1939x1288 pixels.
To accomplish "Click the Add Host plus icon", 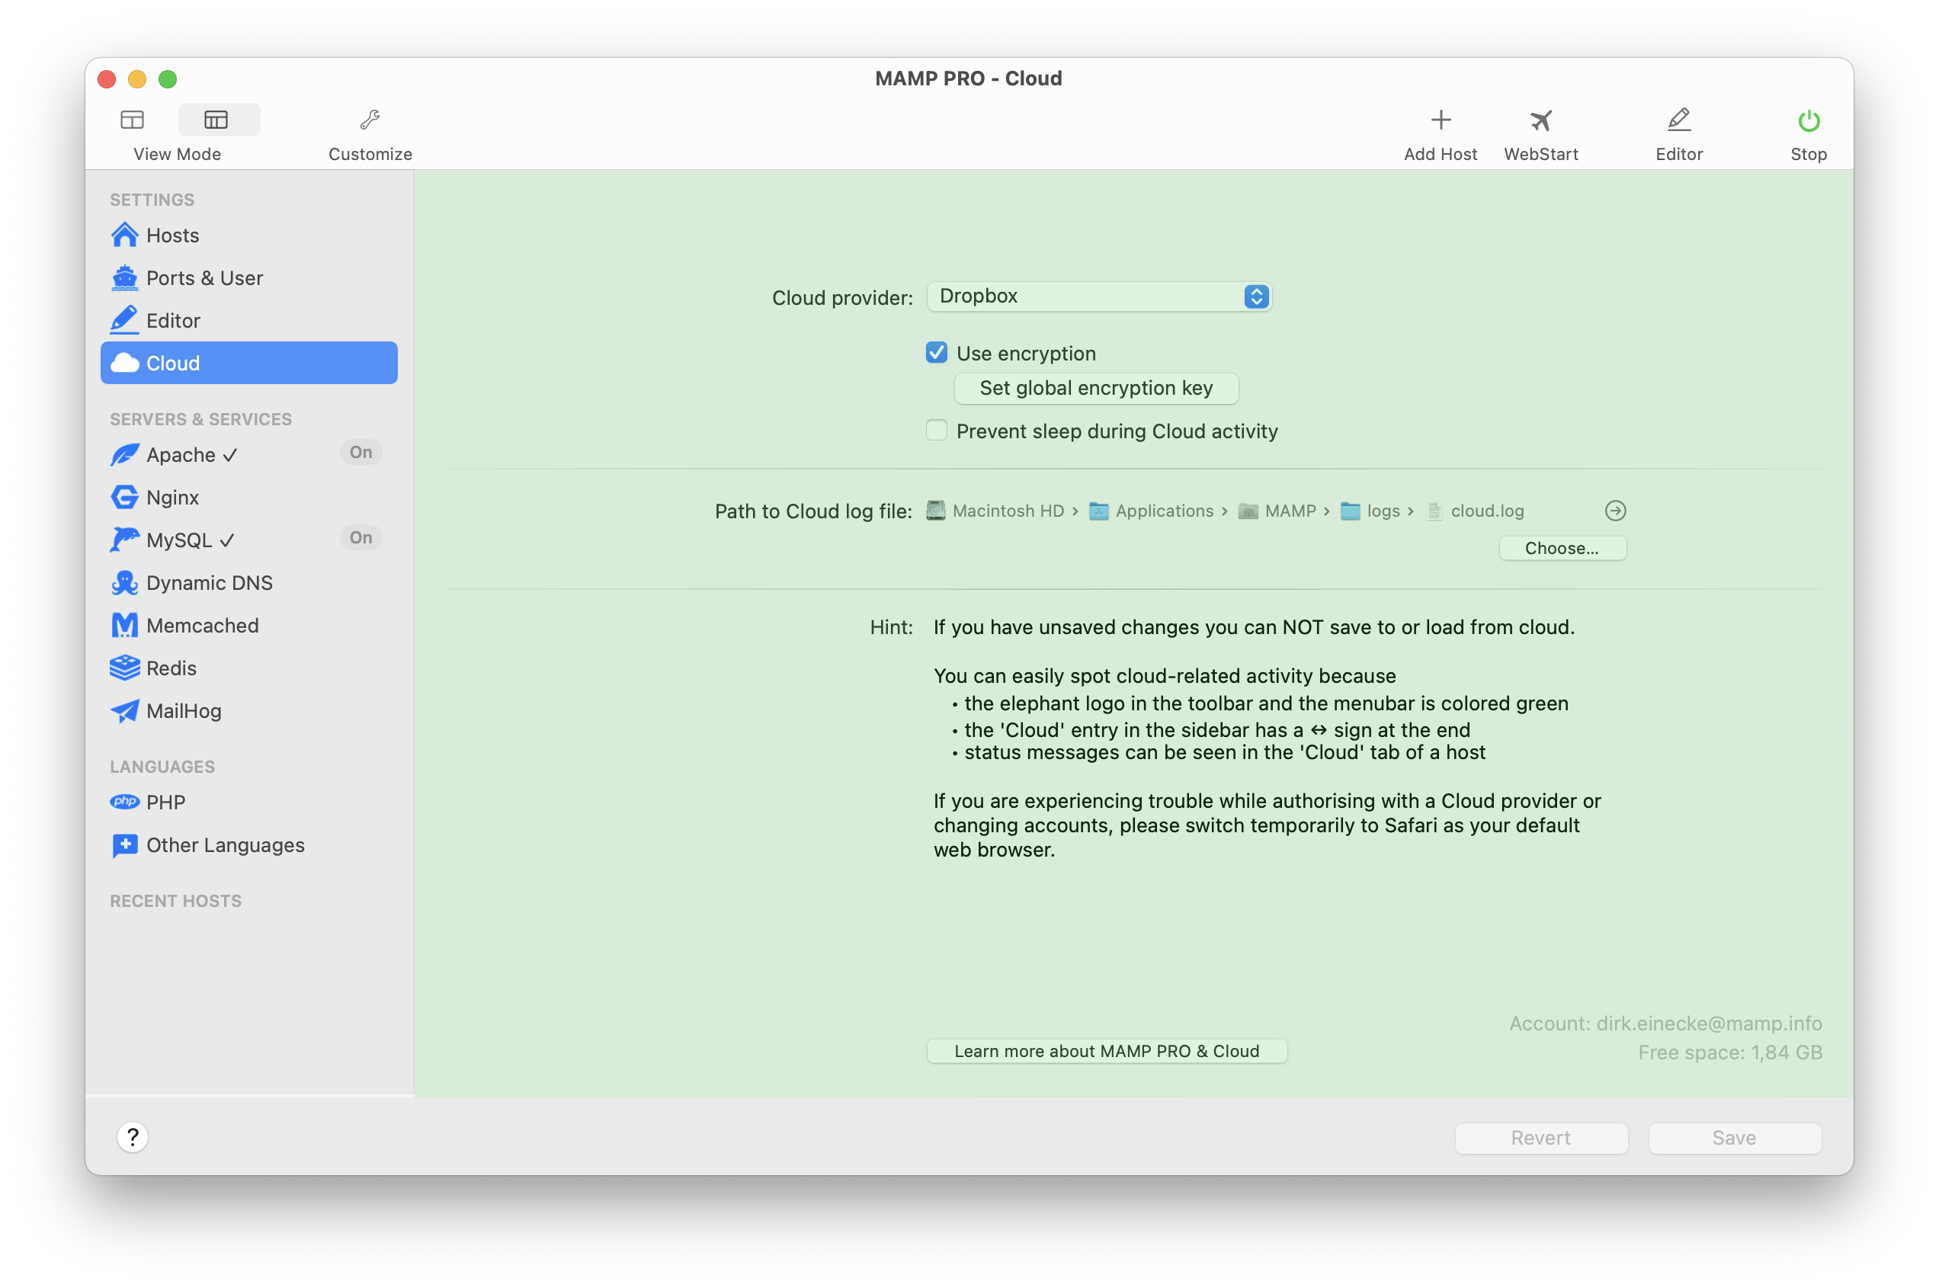I will 1440,120.
